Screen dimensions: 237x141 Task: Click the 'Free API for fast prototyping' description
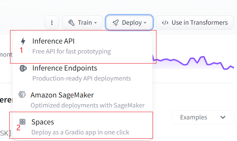pyautogui.click(x=72, y=51)
